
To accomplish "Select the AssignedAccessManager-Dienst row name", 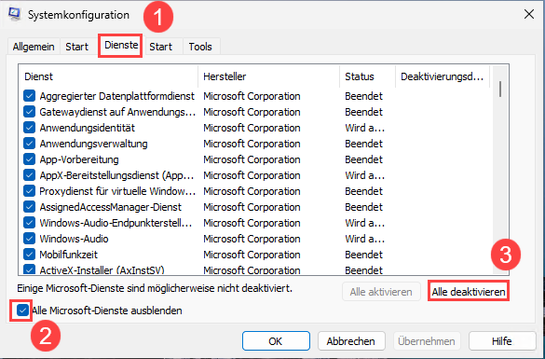I will pyautogui.click(x=111, y=207).
